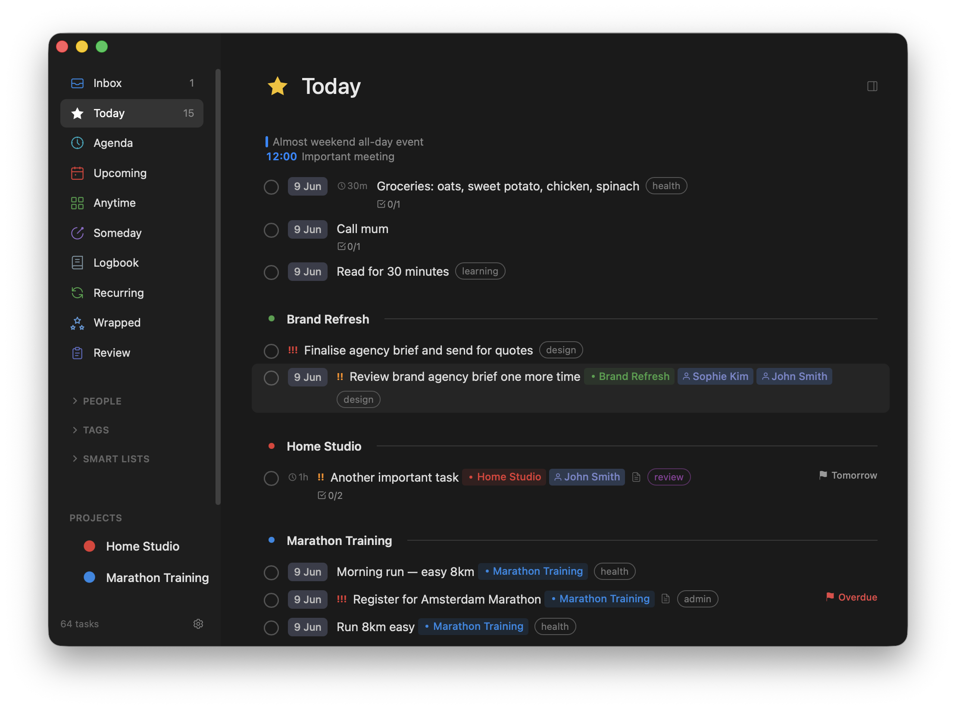Click the Agenda clock icon
Image resolution: width=956 pixels, height=710 pixels.
77,143
